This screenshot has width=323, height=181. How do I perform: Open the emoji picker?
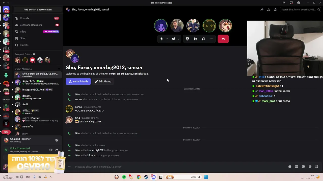click(310, 167)
